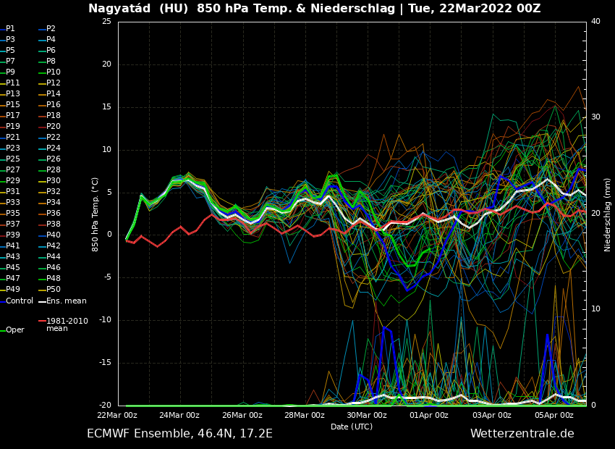The image size is (615, 449).
Task: Click the P25 legend label
Action: coord(13,159)
